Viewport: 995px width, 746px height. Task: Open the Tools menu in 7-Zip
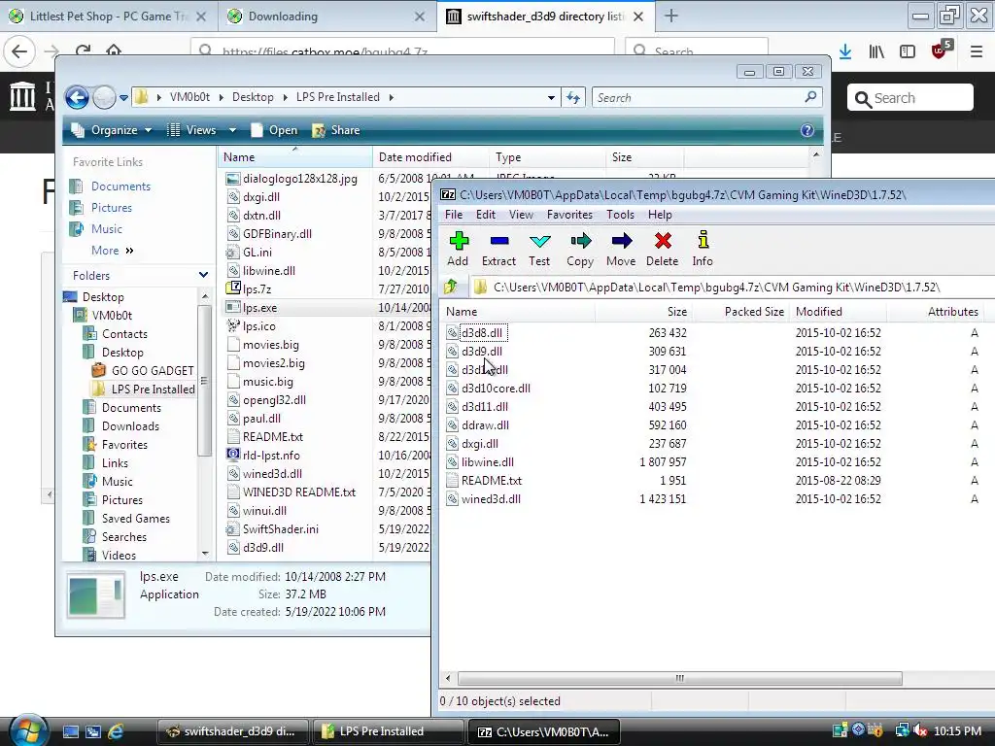point(620,215)
